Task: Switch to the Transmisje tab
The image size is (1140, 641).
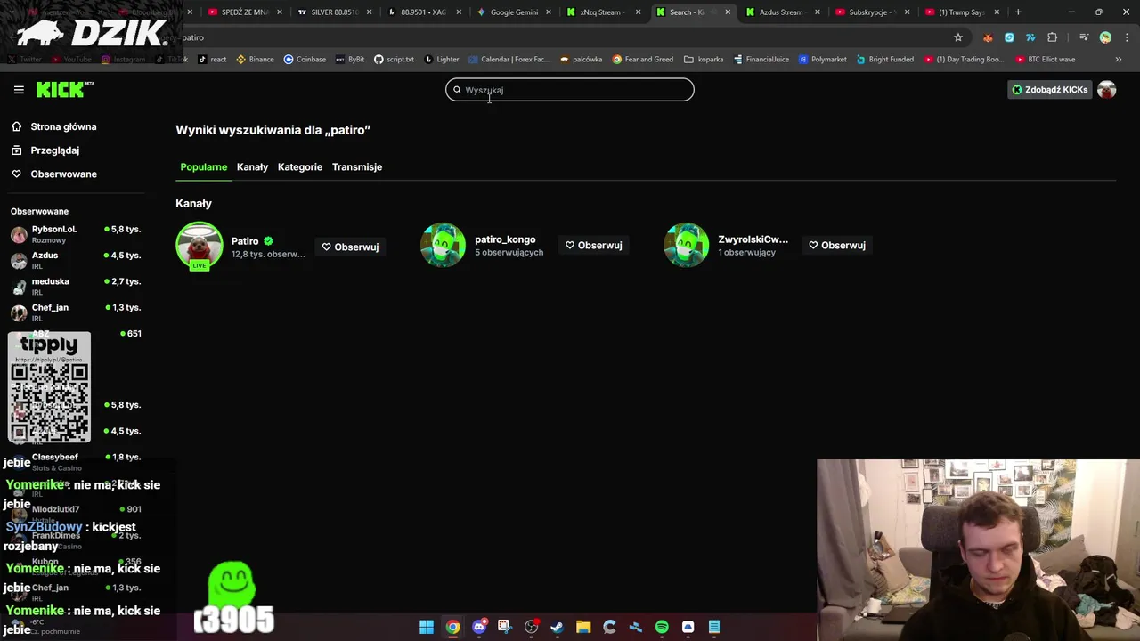Action: point(357,166)
